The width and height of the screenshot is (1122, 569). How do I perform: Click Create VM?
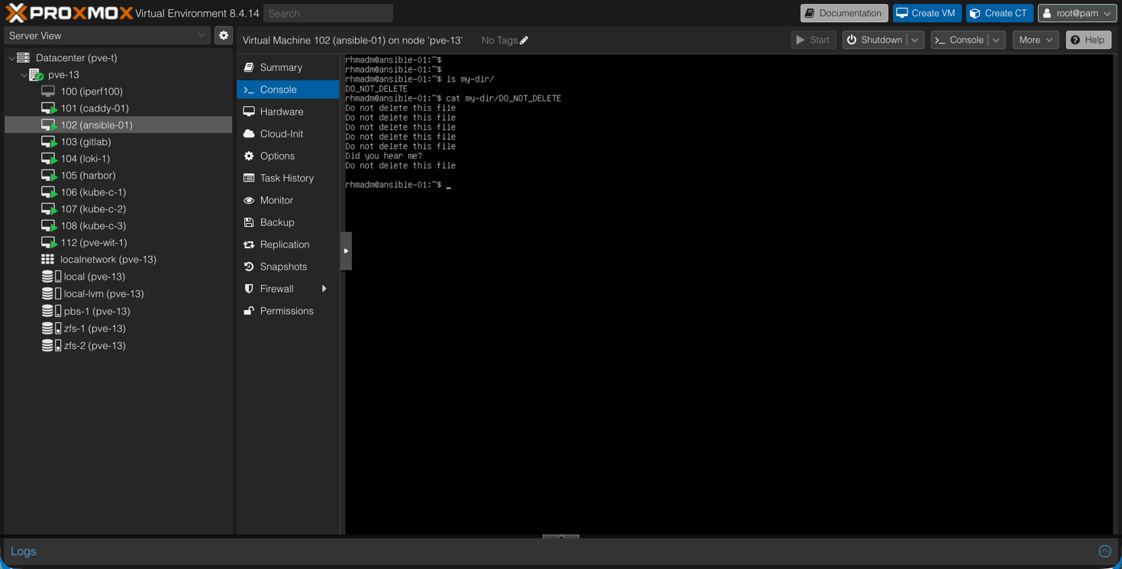[927, 13]
